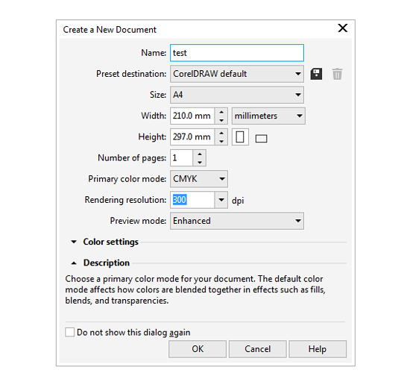Open the Size dropdown showing A4

(237, 95)
